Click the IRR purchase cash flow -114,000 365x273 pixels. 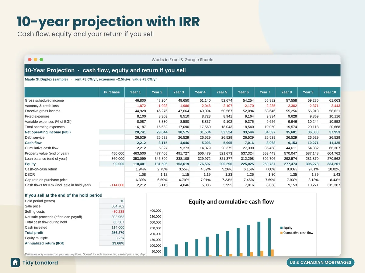[x=112, y=185]
